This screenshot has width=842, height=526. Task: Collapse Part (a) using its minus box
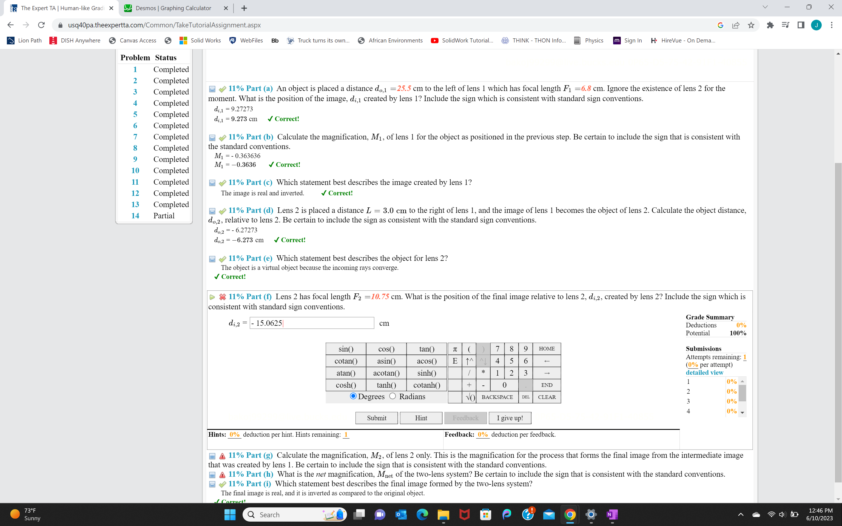212,89
